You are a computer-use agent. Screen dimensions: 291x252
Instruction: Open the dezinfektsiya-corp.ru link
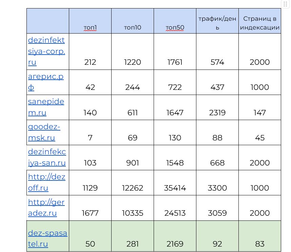pos(46,51)
